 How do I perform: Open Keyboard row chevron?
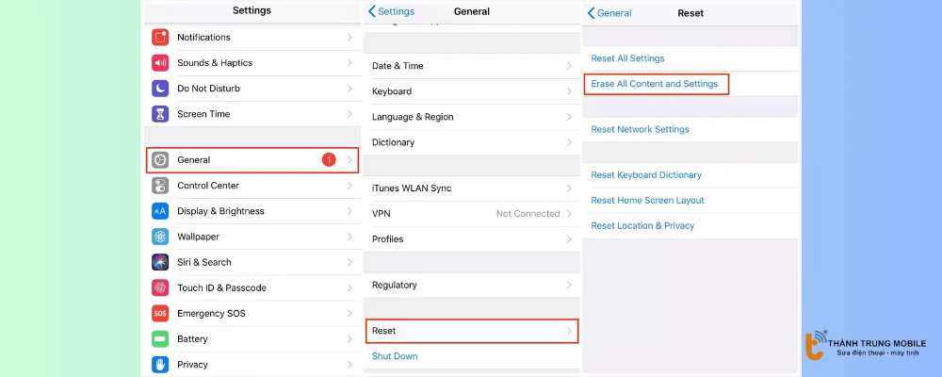click(x=569, y=91)
